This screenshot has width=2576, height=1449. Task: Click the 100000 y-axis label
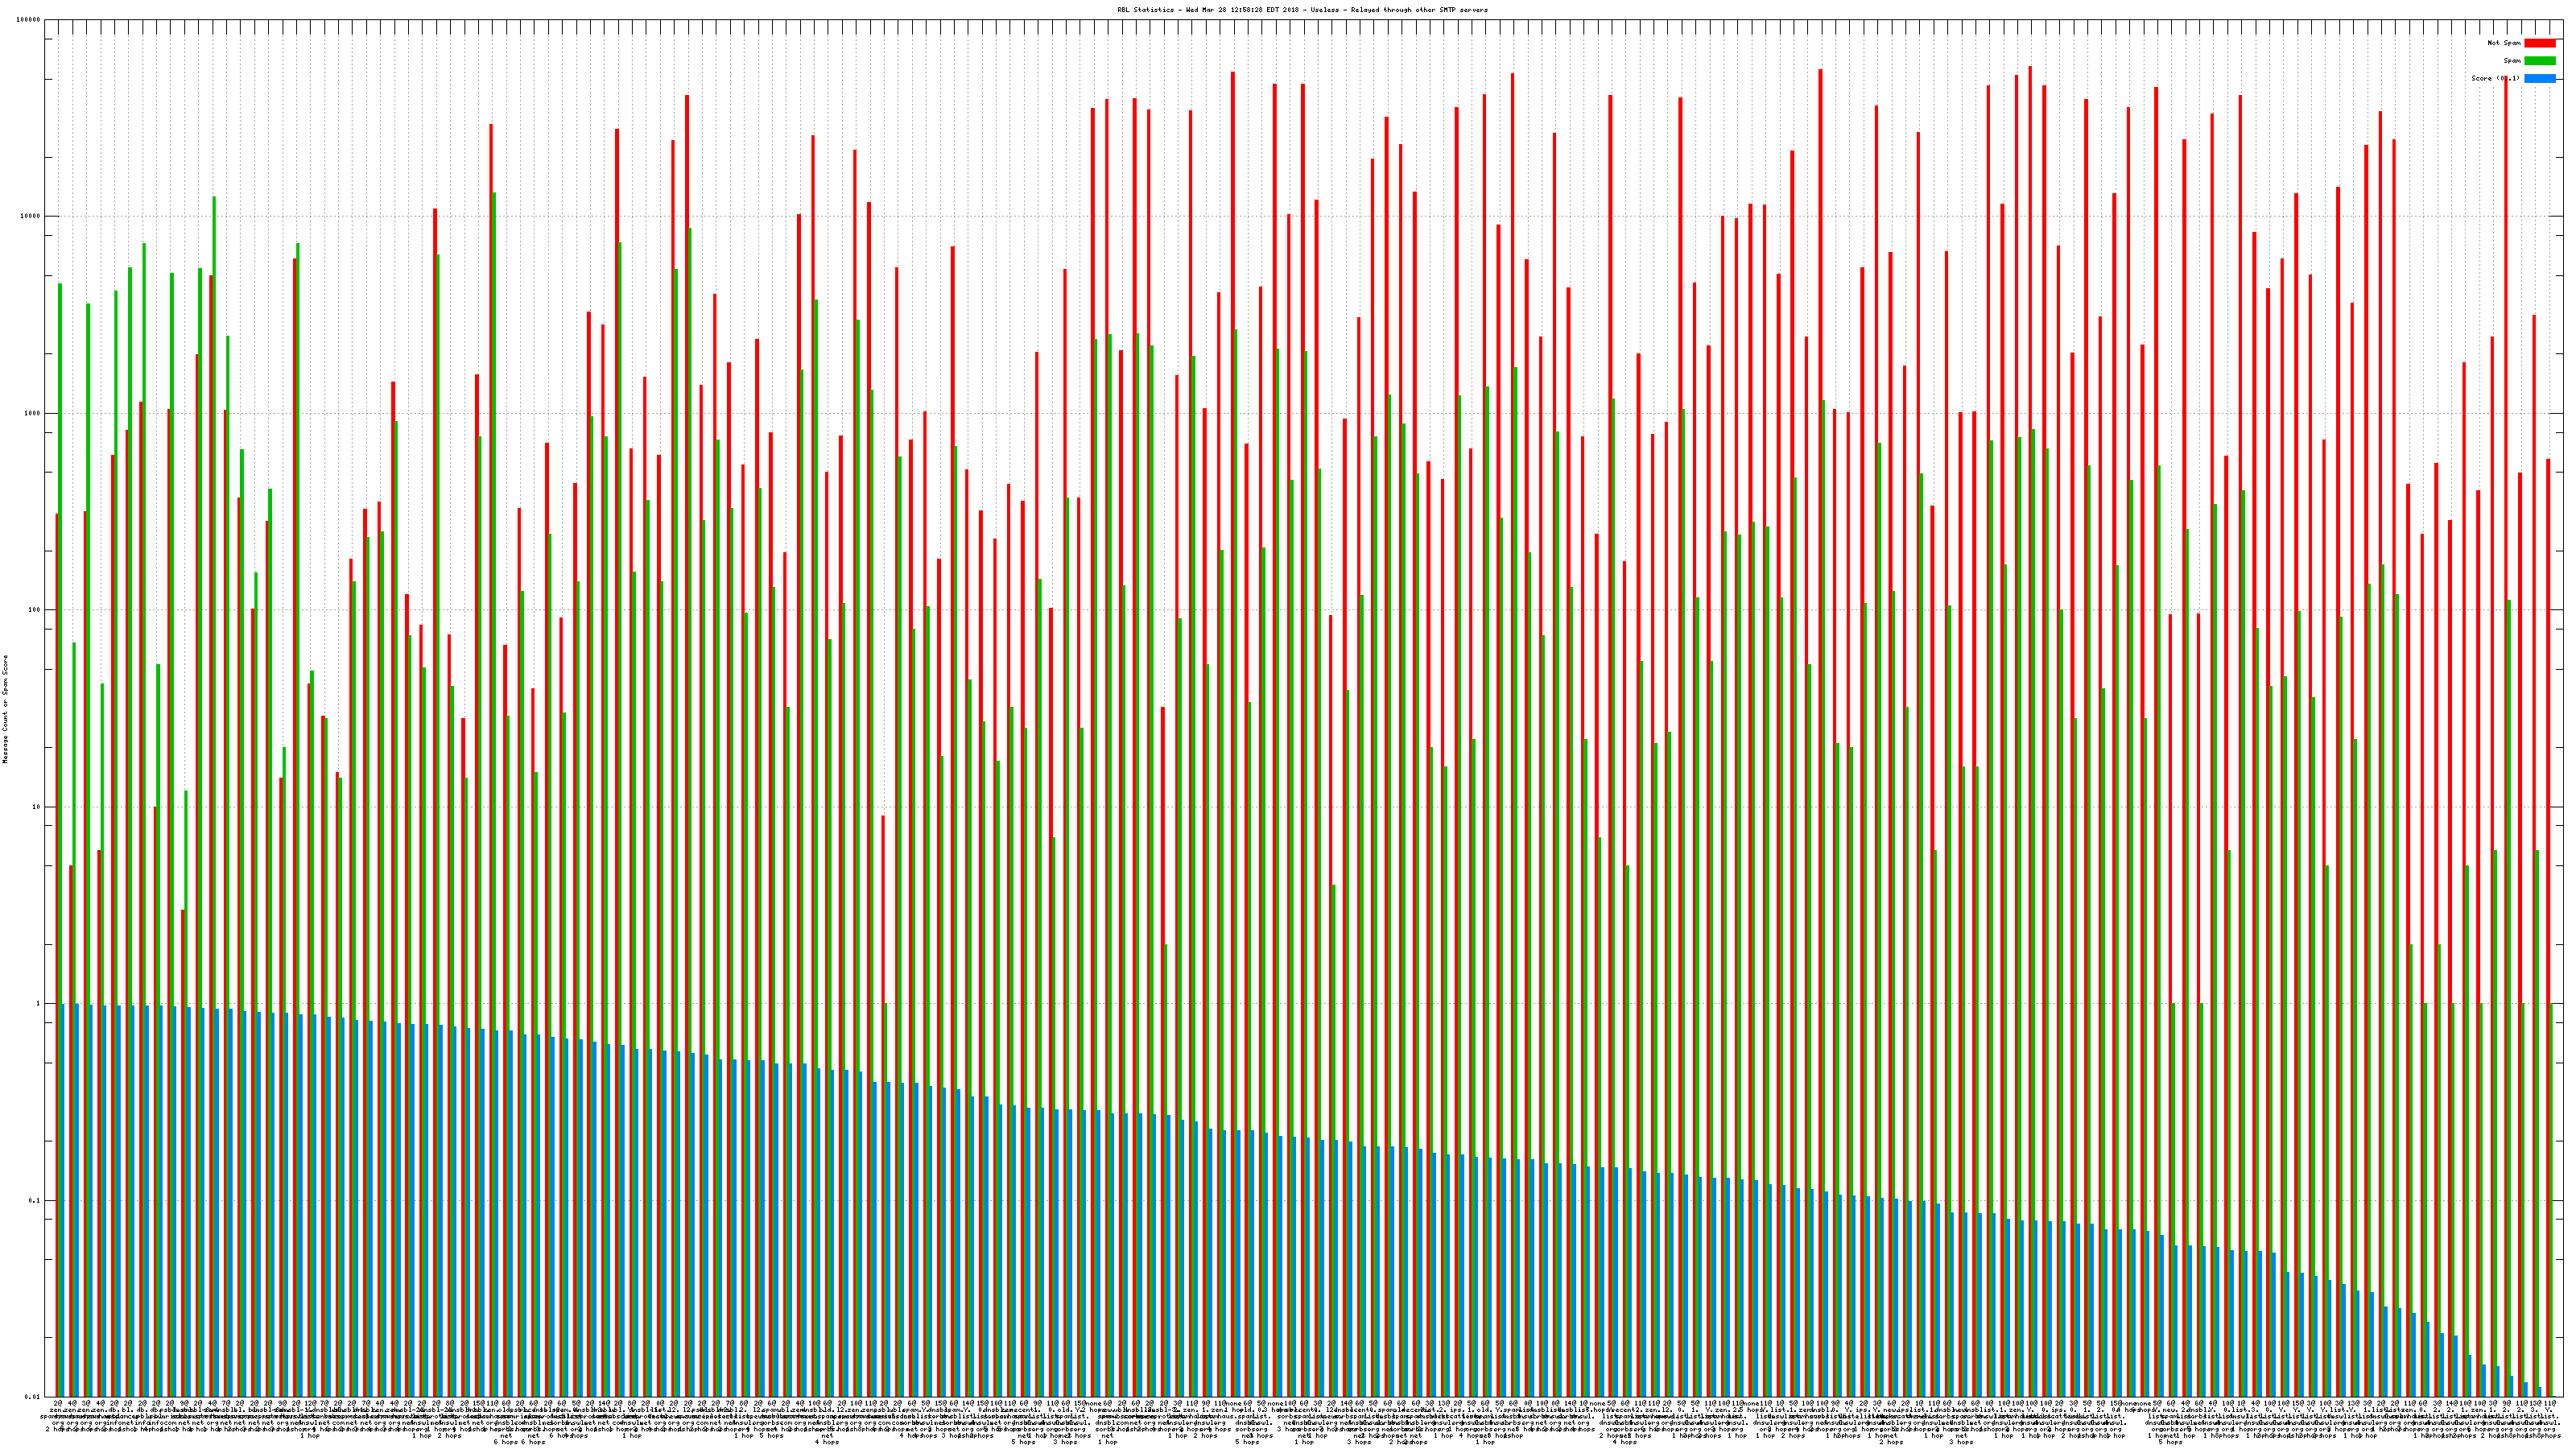coord(30,20)
